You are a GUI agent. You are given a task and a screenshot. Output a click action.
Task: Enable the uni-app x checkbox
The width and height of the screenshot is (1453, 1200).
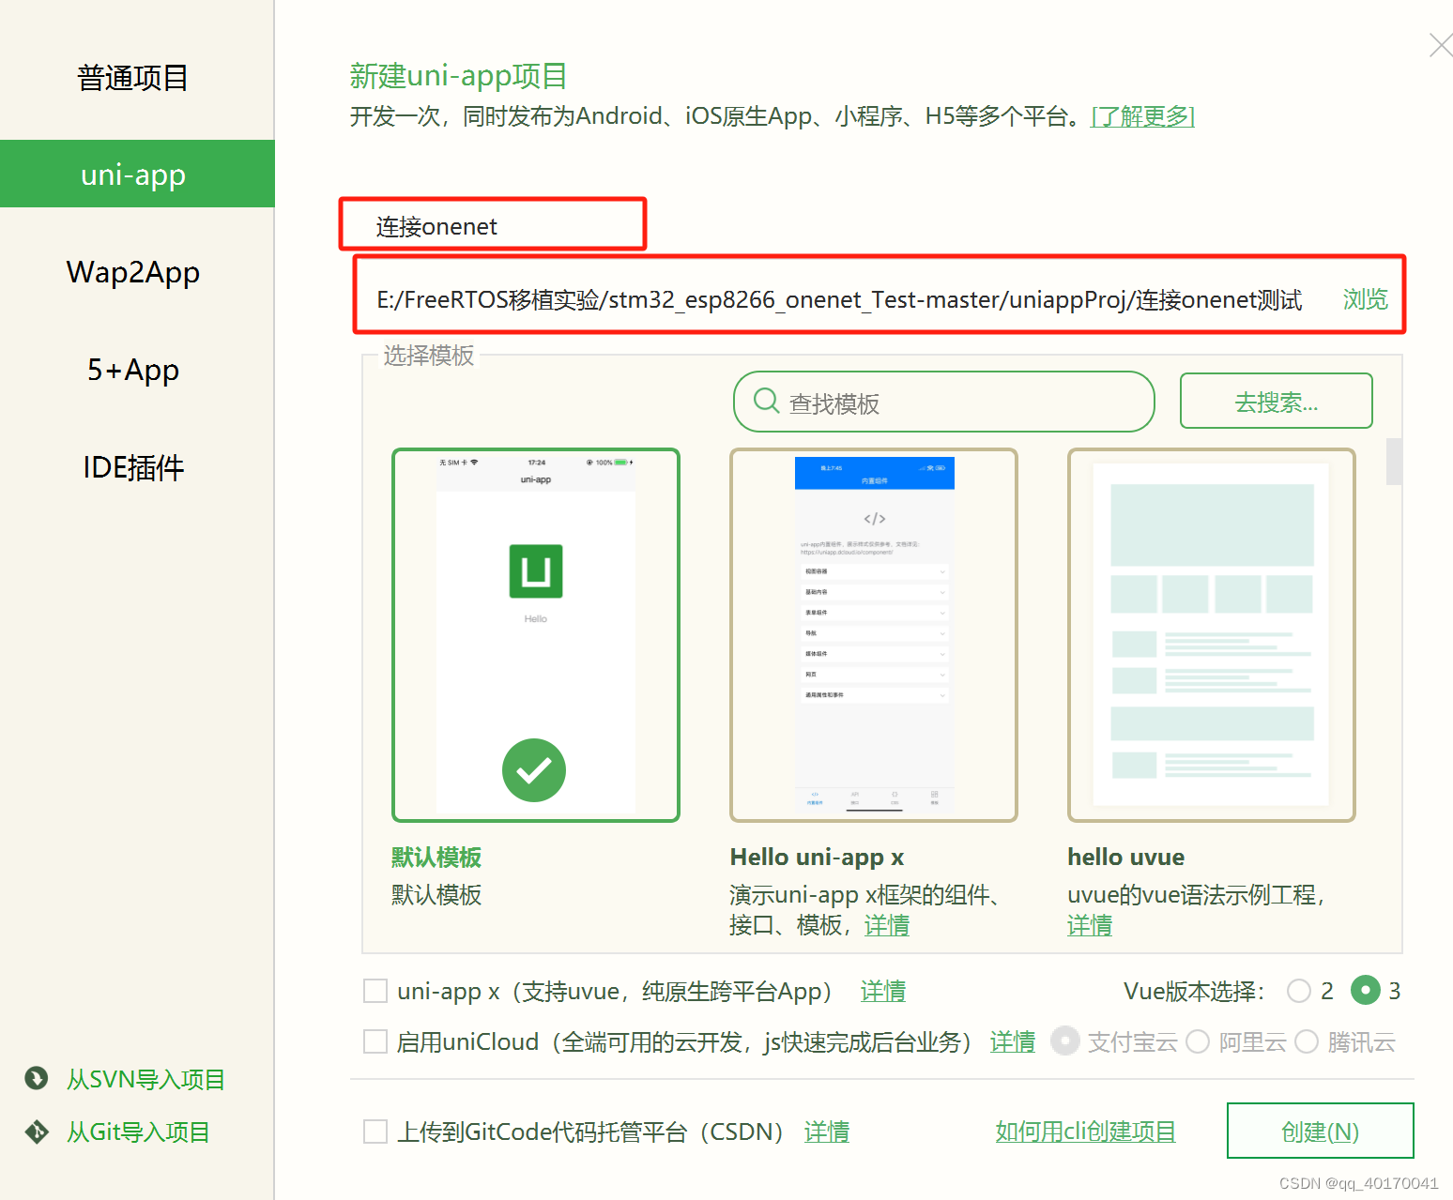375,991
